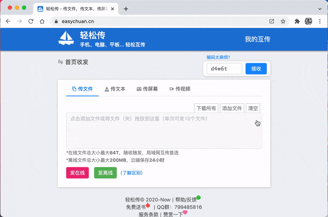Reload the page with refresh icon
Image resolution: width=328 pixels, height=217 pixels.
tap(31, 21)
